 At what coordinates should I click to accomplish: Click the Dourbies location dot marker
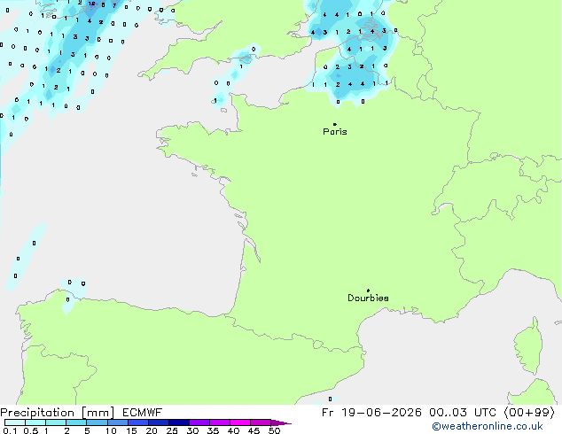tap(368, 291)
